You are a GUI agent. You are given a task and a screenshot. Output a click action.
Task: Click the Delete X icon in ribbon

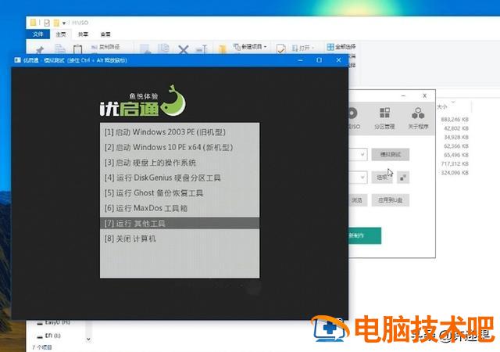[x=183, y=49]
